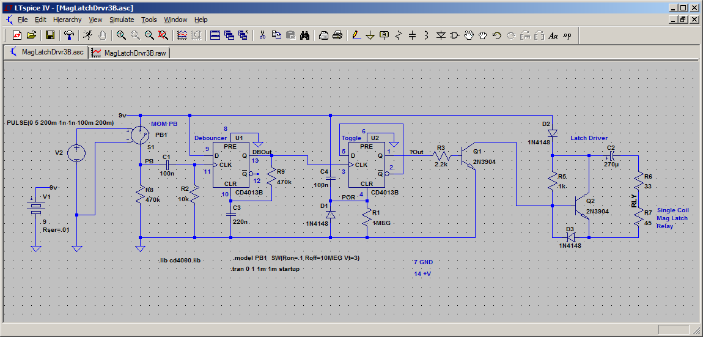Open the Edit menu
This screenshot has height=337, width=703.
40,20
